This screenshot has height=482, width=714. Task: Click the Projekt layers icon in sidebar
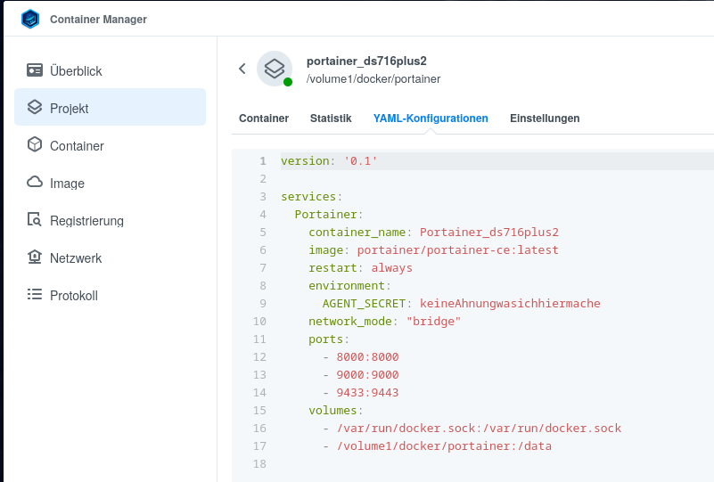pyautogui.click(x=35, y=108)
